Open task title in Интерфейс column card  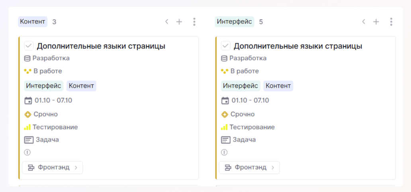tap(297, 46)
